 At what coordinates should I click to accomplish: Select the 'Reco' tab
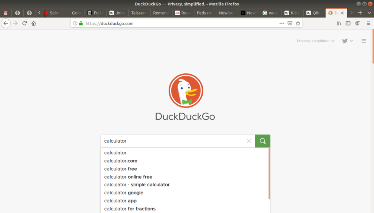coord(183,13)
